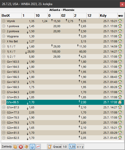125x150 pixels.
Task: Expand the X No Bet row arrow
Action: 4,41
